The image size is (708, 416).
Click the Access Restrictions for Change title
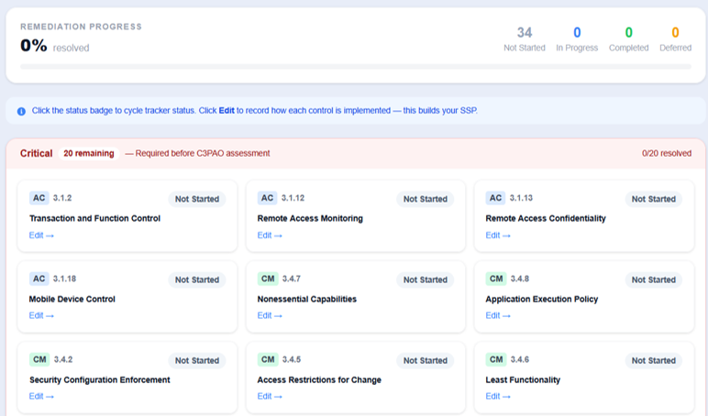pos(319,380)
